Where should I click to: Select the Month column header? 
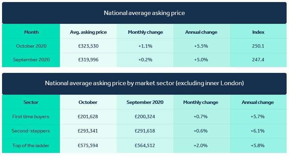click(x=31, y=32)
